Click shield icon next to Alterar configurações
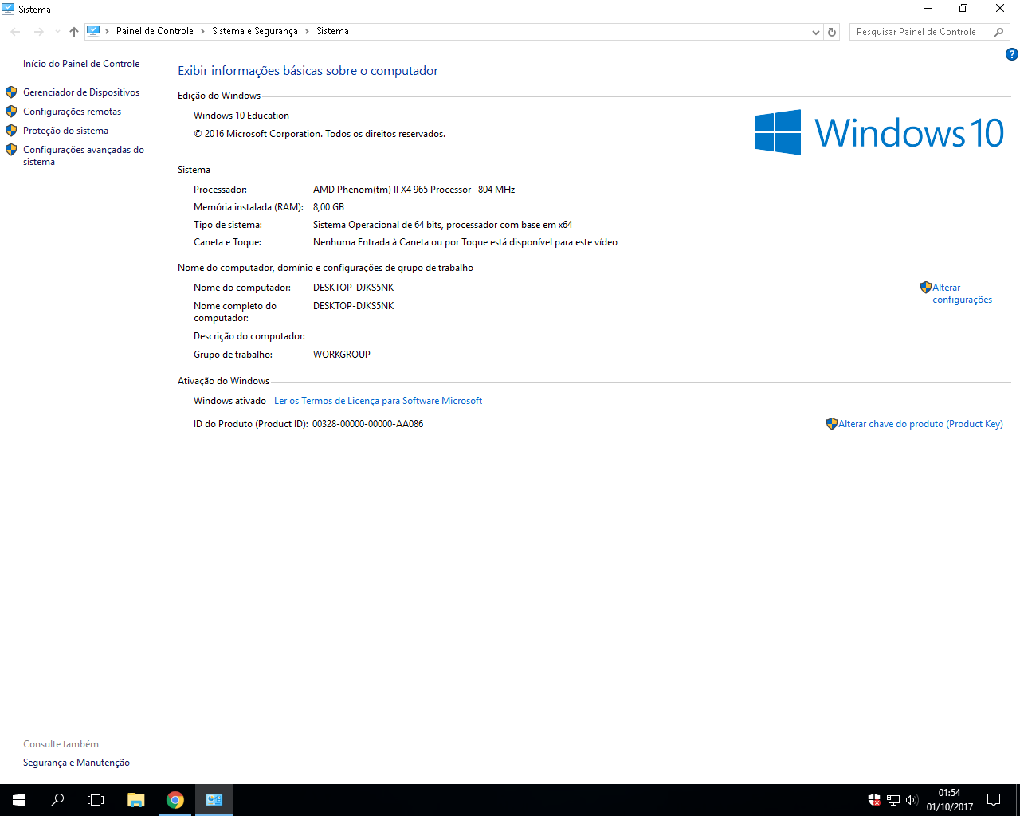The width and height of the screenshot is (1020, 816). click(x=926, y=288)
